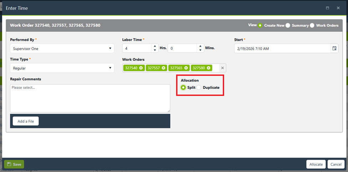
Task: Clear all selected work orders
Action: [222, 68]
